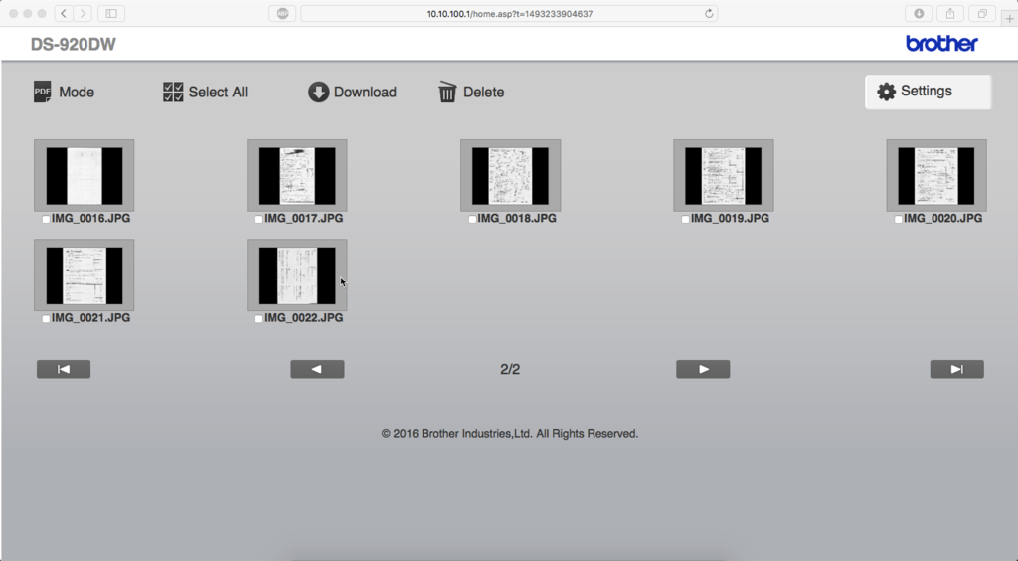Go to previous page of scans

[317, 369]
